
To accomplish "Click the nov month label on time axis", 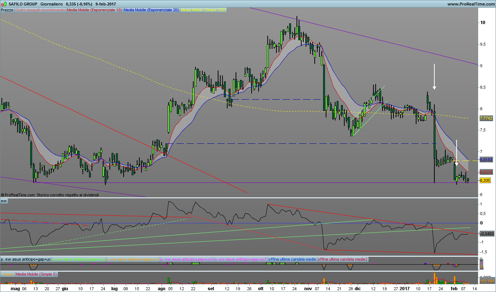I will tap(308, 288).
